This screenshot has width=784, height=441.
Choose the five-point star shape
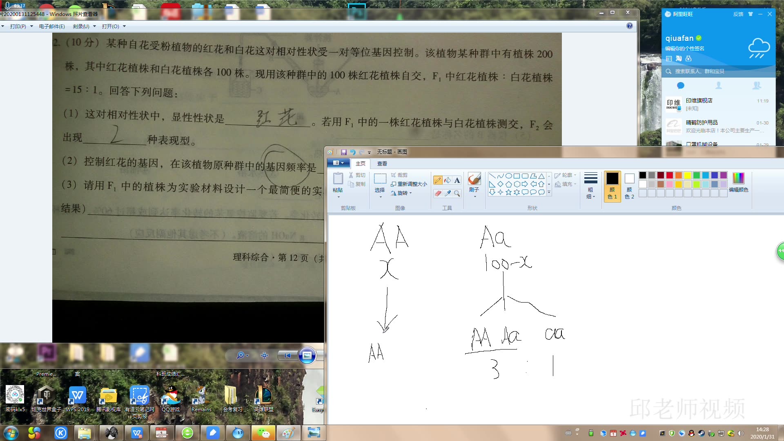pos(508,192)
